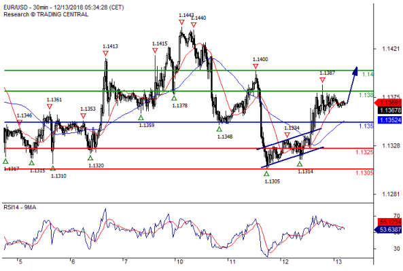This screenshot has height=271, width=403.
Task: Click the red triangle marker at 1.1400
Action: (x=256, y=67)
